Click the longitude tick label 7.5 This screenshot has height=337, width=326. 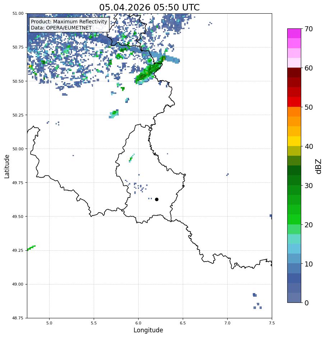click(272, 323)
